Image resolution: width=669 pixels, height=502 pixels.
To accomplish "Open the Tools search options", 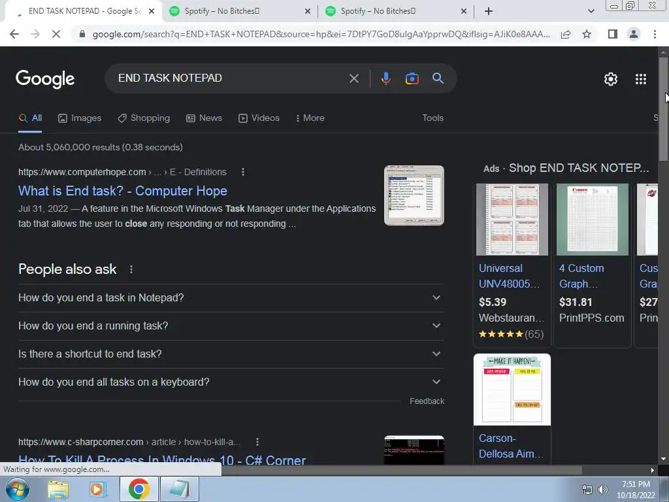I will (432, 118).
